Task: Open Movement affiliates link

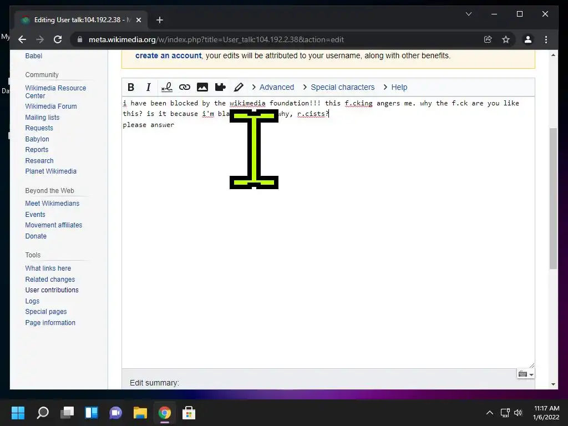Action: pos(54,225)
